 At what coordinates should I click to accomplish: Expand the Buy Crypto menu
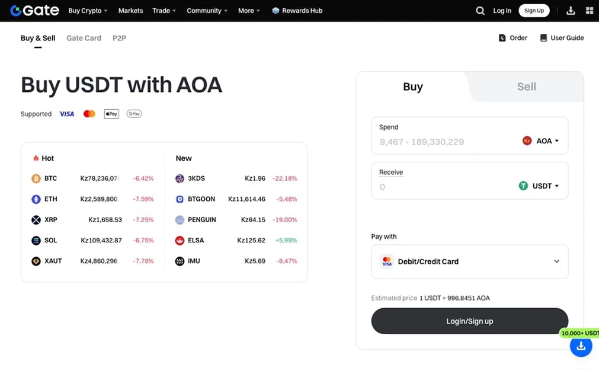[88, 11]
